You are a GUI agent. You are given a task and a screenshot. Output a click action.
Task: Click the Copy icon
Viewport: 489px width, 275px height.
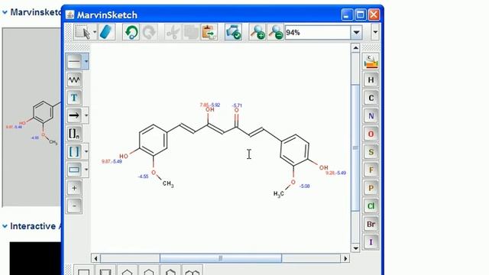(191, 32)
